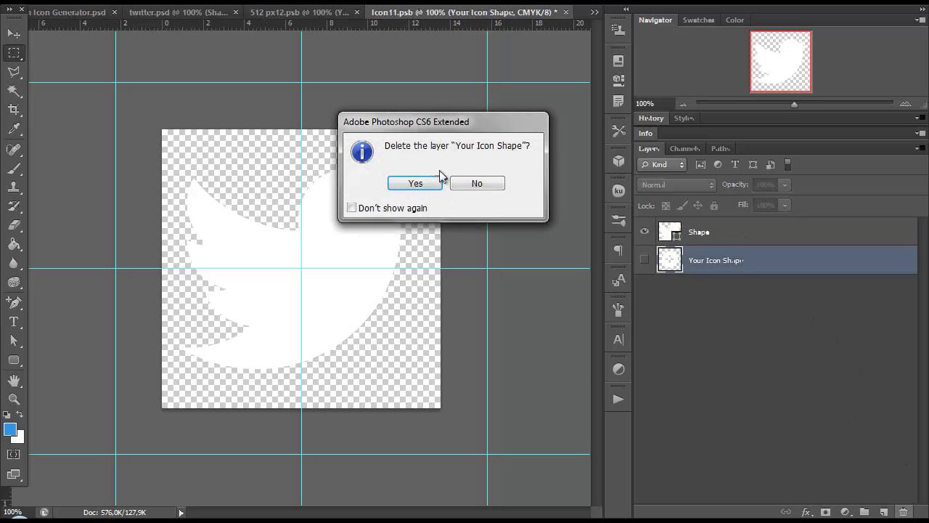Toggle Lock transparent pixels in the Layers panel
The image size is (929, 523).
point(666,206)
